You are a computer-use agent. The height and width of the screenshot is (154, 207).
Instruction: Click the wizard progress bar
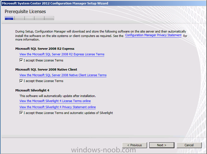(29, 18)
